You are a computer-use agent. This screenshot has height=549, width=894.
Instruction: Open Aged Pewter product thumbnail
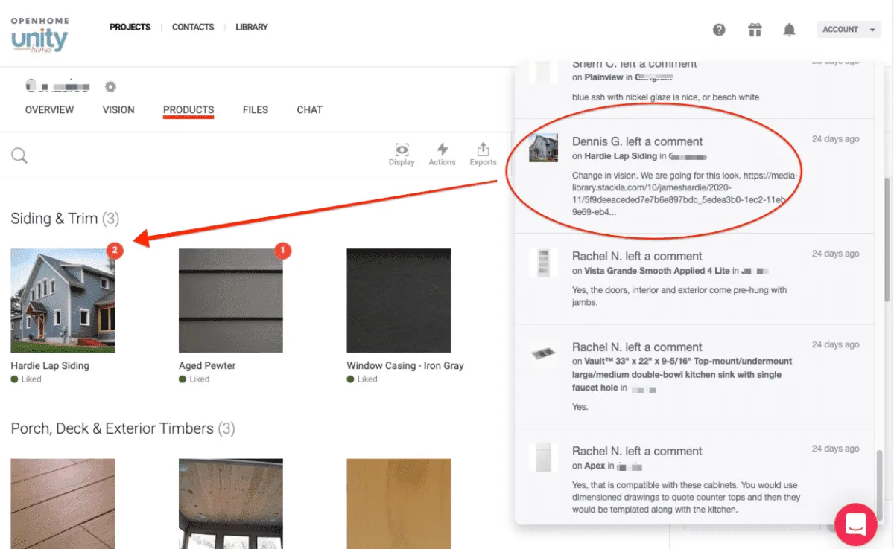[x=231, y=301]
